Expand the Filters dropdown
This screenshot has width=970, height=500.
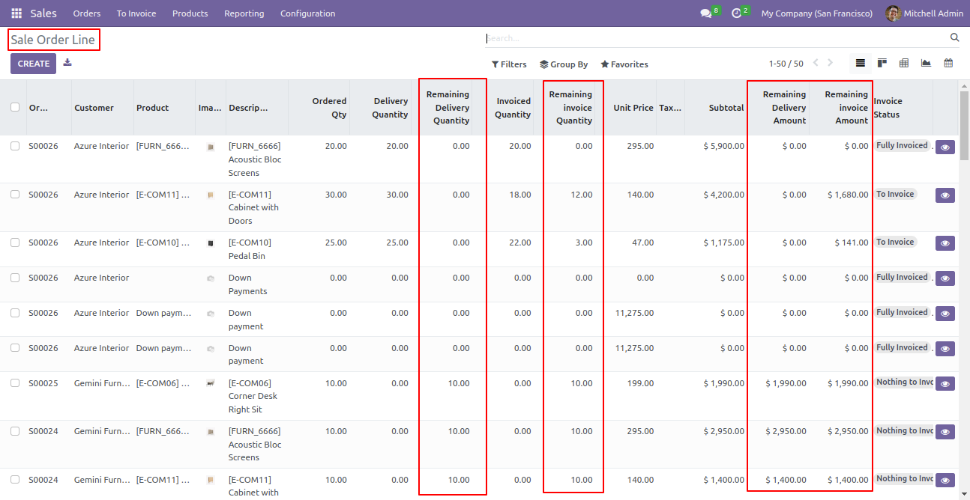(509, 64)
